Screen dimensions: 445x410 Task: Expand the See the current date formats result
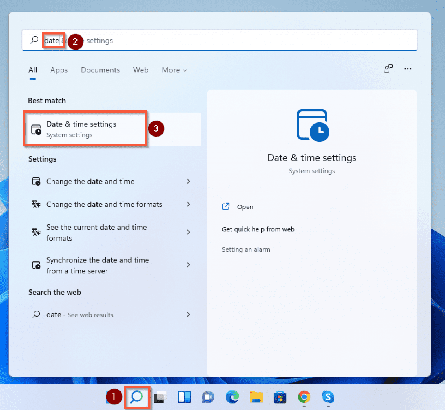pos(96,232)
